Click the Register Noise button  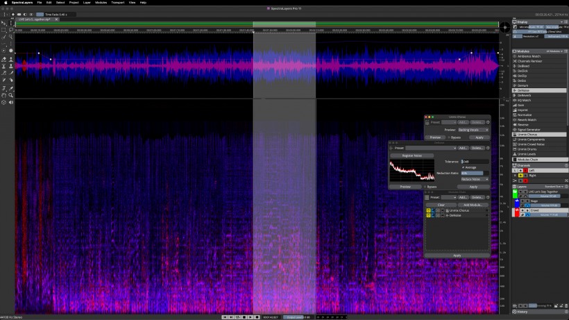click(x=412, y=155)
